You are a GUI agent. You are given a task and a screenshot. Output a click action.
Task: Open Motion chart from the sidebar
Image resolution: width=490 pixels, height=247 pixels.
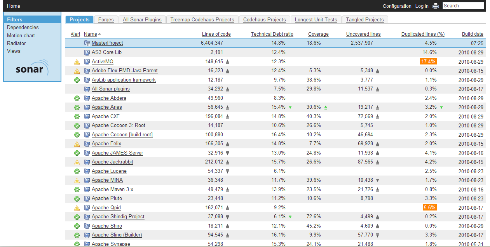(x=21, y=35)
